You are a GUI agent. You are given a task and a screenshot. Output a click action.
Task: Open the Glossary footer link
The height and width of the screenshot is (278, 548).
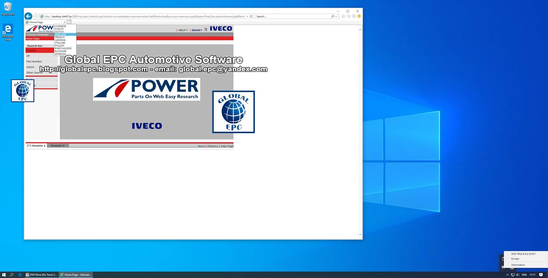point(212,146)
